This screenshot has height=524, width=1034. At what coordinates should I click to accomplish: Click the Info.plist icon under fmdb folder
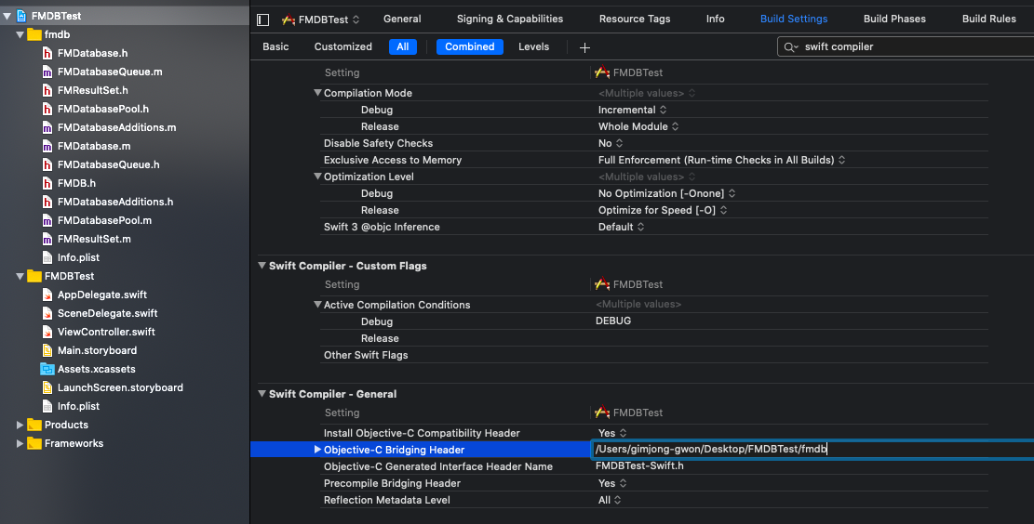tap(47, 257)
